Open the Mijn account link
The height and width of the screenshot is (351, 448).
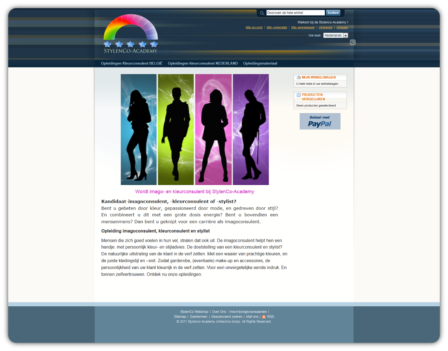coord(254,28)
